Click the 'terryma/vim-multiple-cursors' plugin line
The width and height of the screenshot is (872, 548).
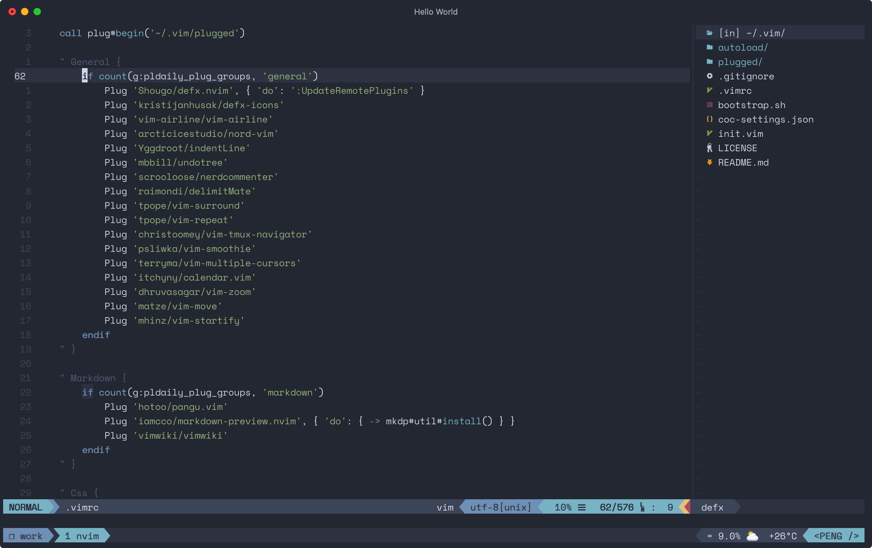[x=203, y=263]
